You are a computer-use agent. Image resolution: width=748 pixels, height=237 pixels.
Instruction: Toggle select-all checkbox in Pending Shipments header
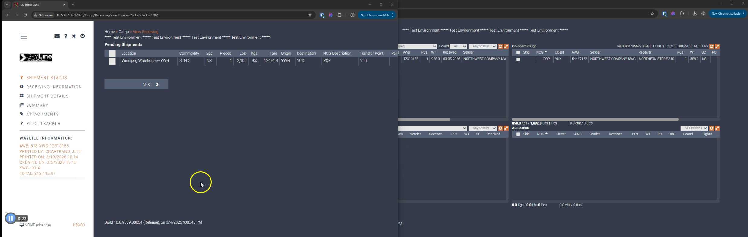pyautogui.click(x=112, y=54)
